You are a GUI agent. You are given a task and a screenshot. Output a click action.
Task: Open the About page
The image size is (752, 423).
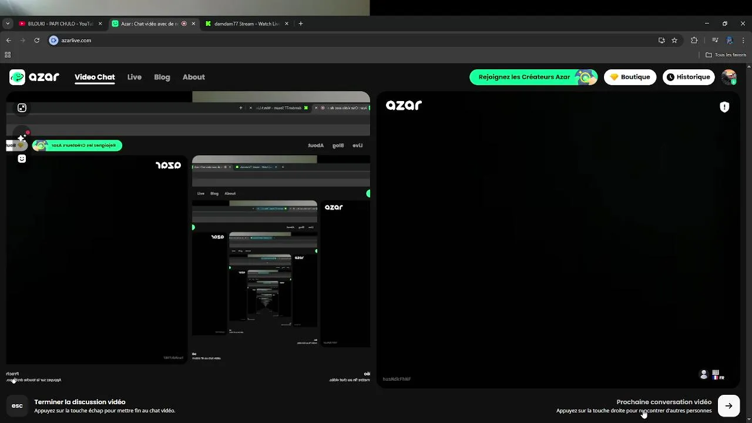pyautogui.click(x=194, y=77)
